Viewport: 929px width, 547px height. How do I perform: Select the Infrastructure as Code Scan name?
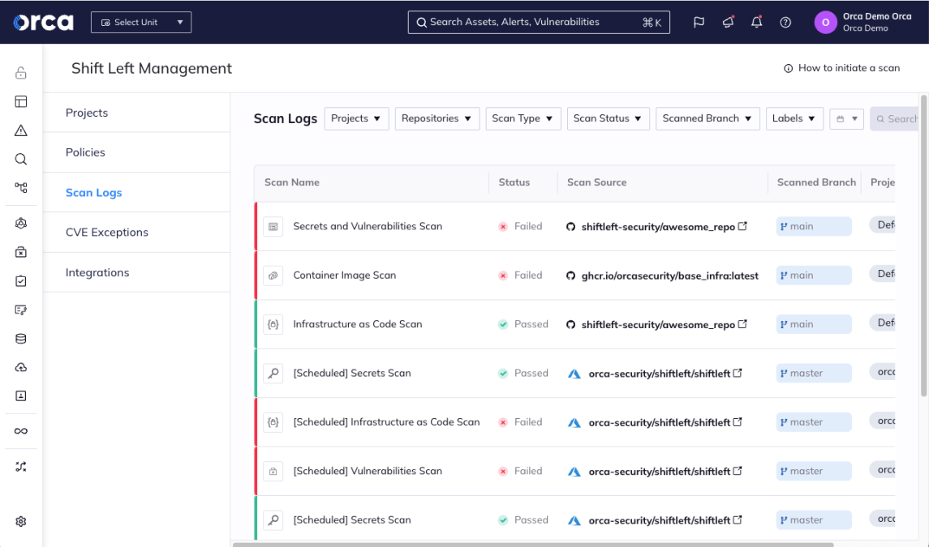(357, 324)
